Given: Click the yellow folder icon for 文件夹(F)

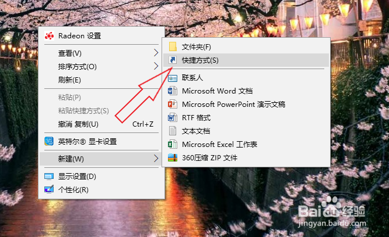Looking at the screenshot, I should (x=173, y=46).
